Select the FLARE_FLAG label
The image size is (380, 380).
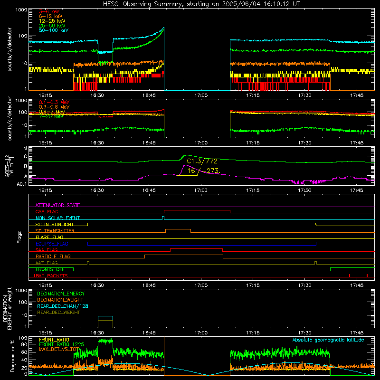(x=49, y=237)
